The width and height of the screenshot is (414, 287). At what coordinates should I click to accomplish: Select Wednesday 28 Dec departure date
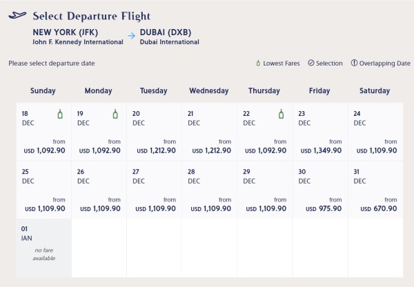pyautogui.click(x=209, y=190)
